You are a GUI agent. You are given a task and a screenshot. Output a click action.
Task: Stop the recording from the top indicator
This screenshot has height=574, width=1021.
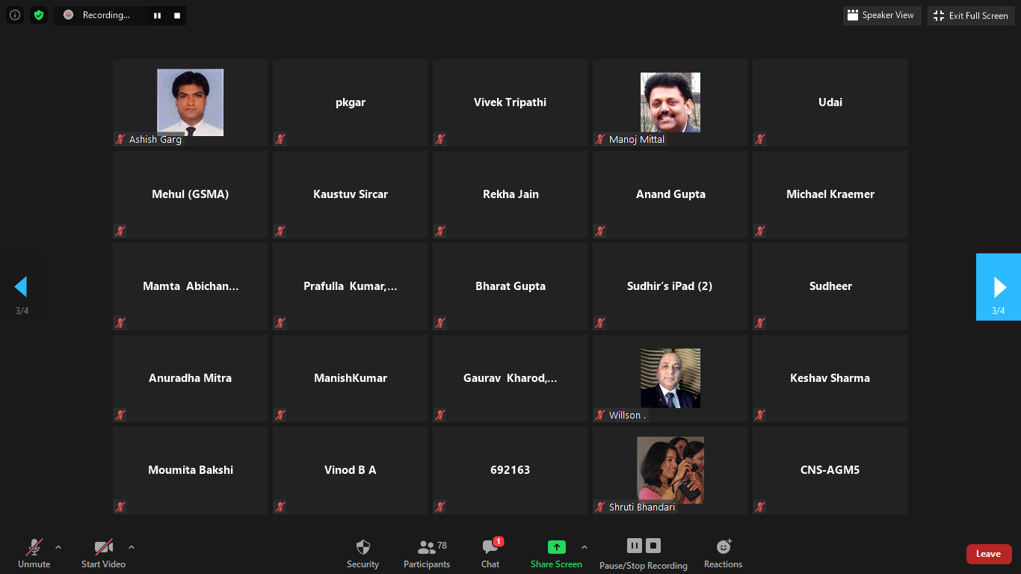pyautogui.click(x=177, y=15)
